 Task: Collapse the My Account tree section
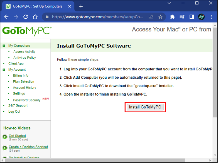click(x=4, y=70)
